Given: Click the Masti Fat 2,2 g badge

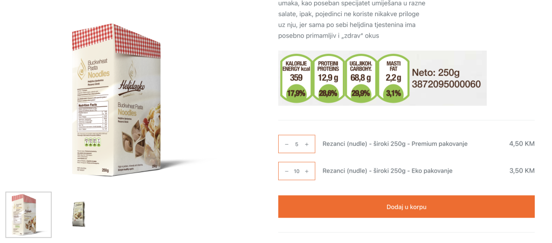Looking at the screenshot, I should coord(393,78).
